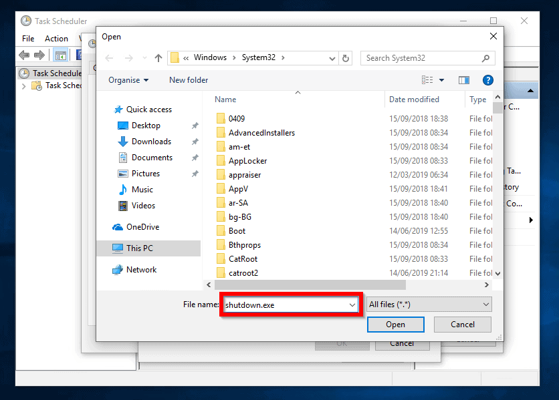Unpin Downloads from Quick access

coord(195,142)
